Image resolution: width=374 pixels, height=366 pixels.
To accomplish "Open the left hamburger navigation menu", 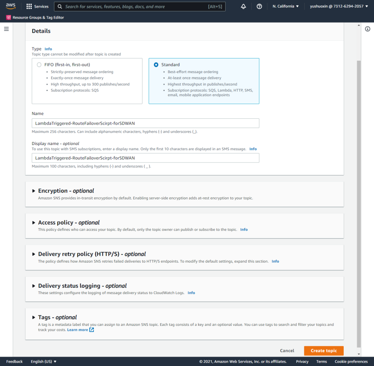I will tap(6, 29).
